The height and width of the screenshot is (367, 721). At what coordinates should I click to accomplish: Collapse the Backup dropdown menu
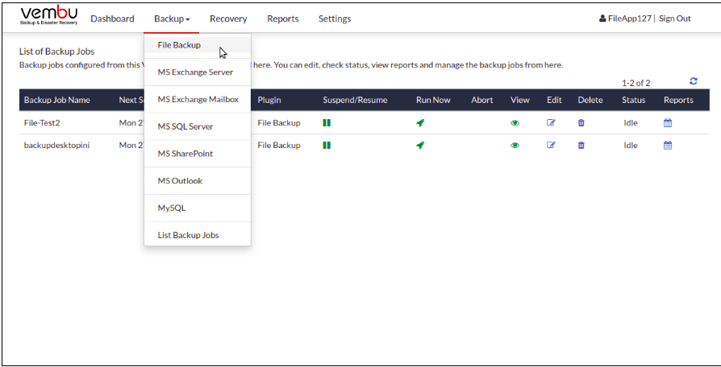tap(172, 19)
